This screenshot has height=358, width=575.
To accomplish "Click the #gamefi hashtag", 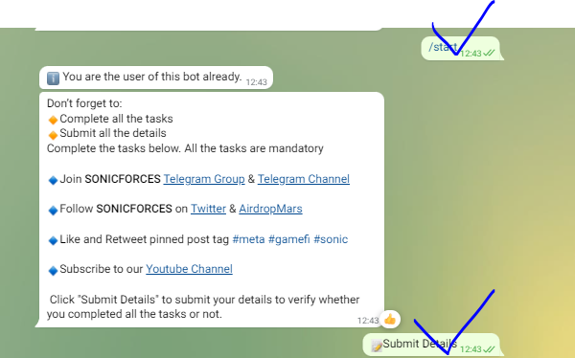I will tap(289, 239).
